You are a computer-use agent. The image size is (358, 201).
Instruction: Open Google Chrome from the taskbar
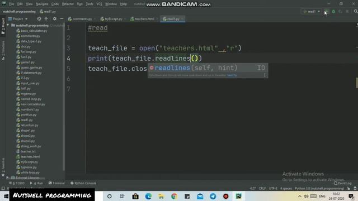(x=174, y=196)
